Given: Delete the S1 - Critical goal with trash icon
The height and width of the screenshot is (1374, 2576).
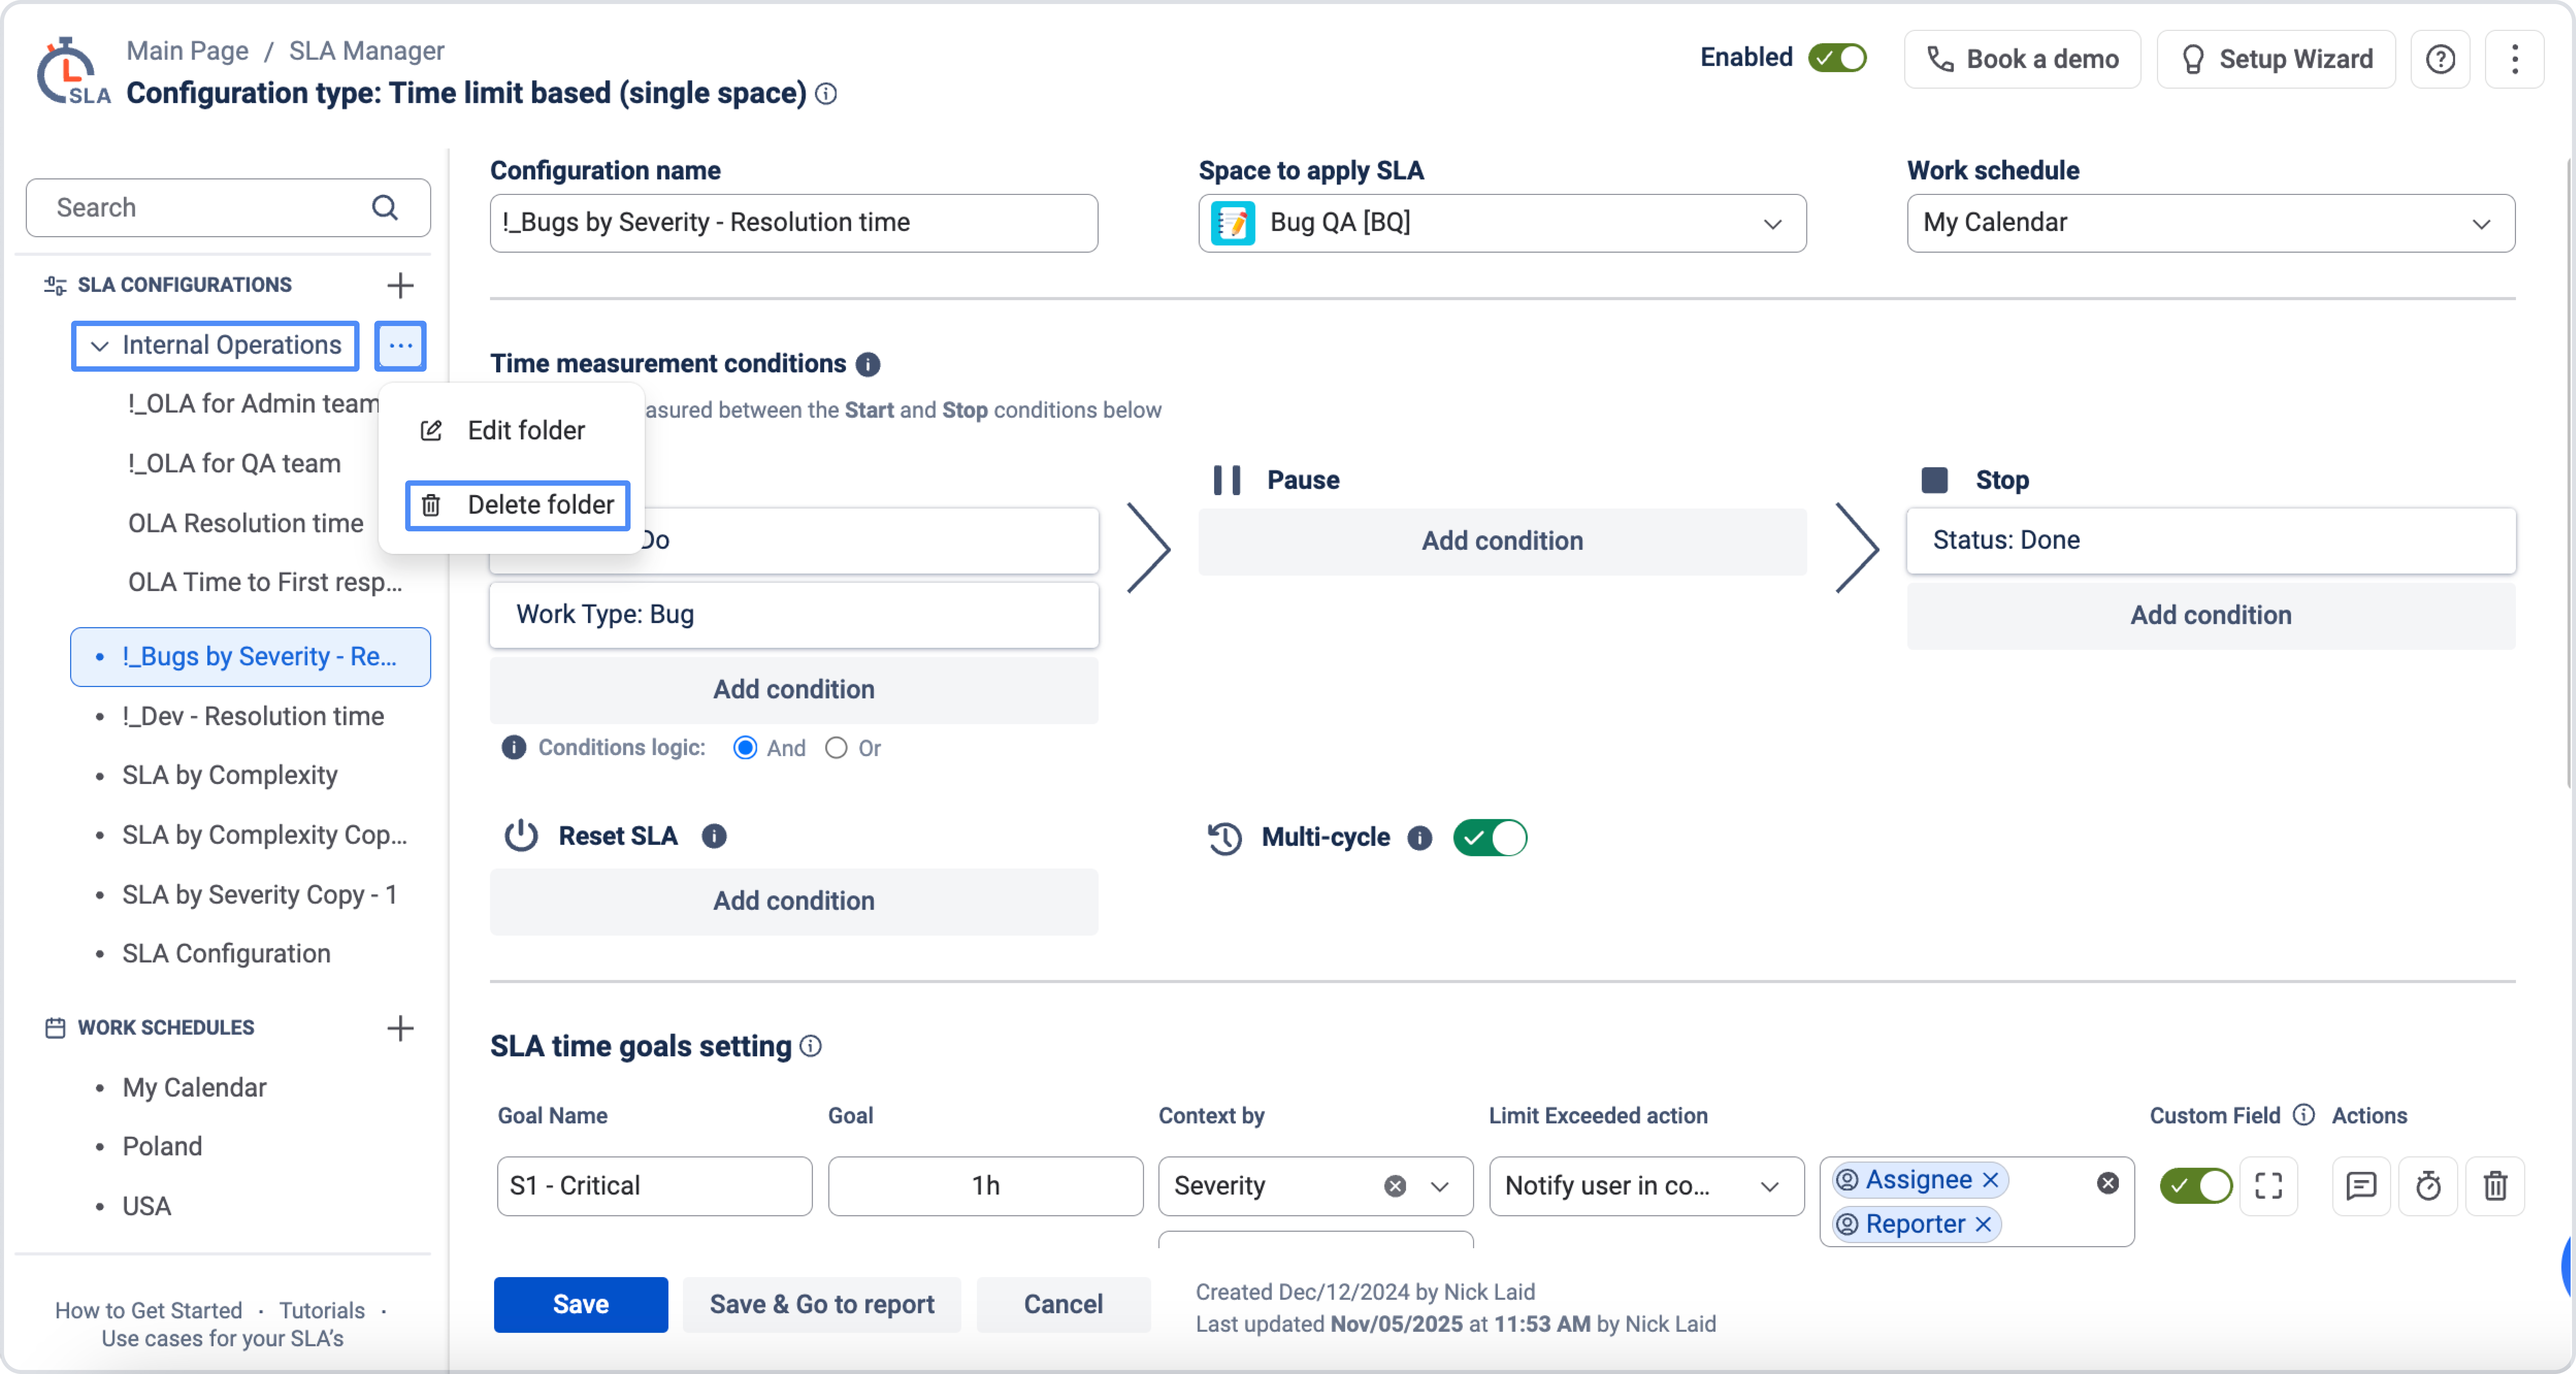Looking at the screenshot, I should coord(2496,1186).
